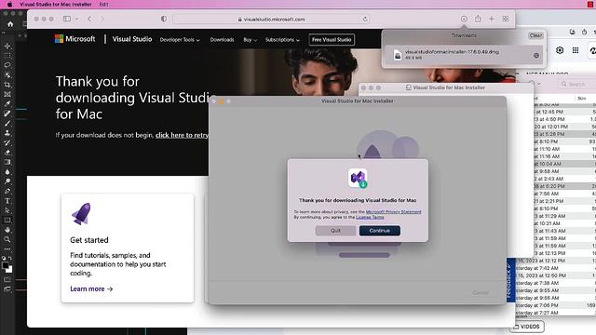Select the Eraser tool

(x=7, y=153)
